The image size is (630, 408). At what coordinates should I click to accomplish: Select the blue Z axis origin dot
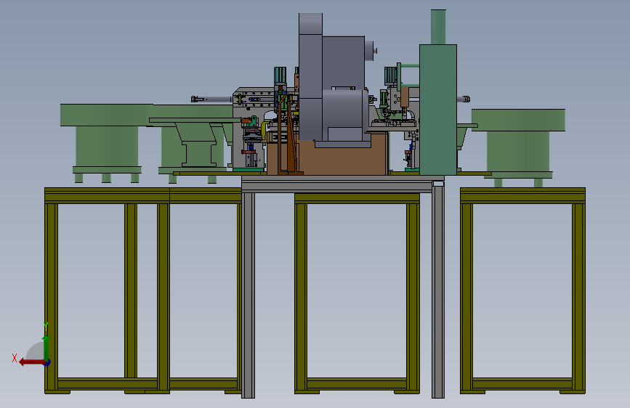click(47, 362)
